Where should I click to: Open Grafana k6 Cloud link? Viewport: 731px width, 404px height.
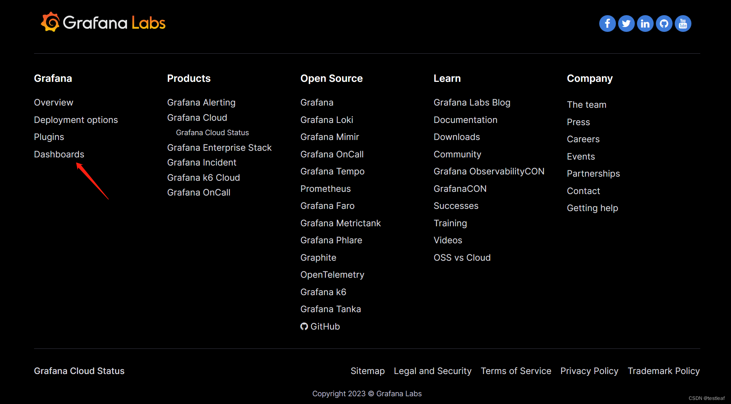point(204,177)
